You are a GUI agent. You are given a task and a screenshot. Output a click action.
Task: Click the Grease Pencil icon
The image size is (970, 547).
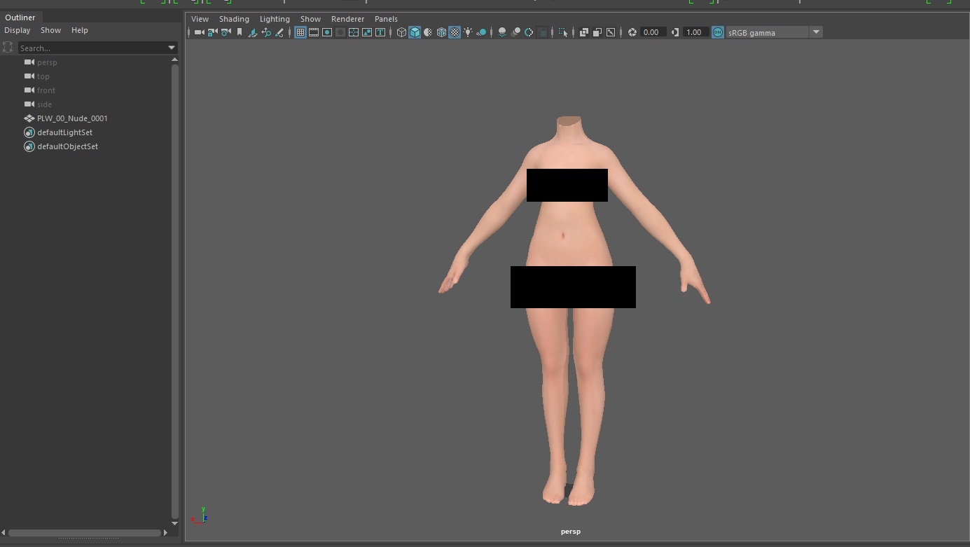(279, 32)
